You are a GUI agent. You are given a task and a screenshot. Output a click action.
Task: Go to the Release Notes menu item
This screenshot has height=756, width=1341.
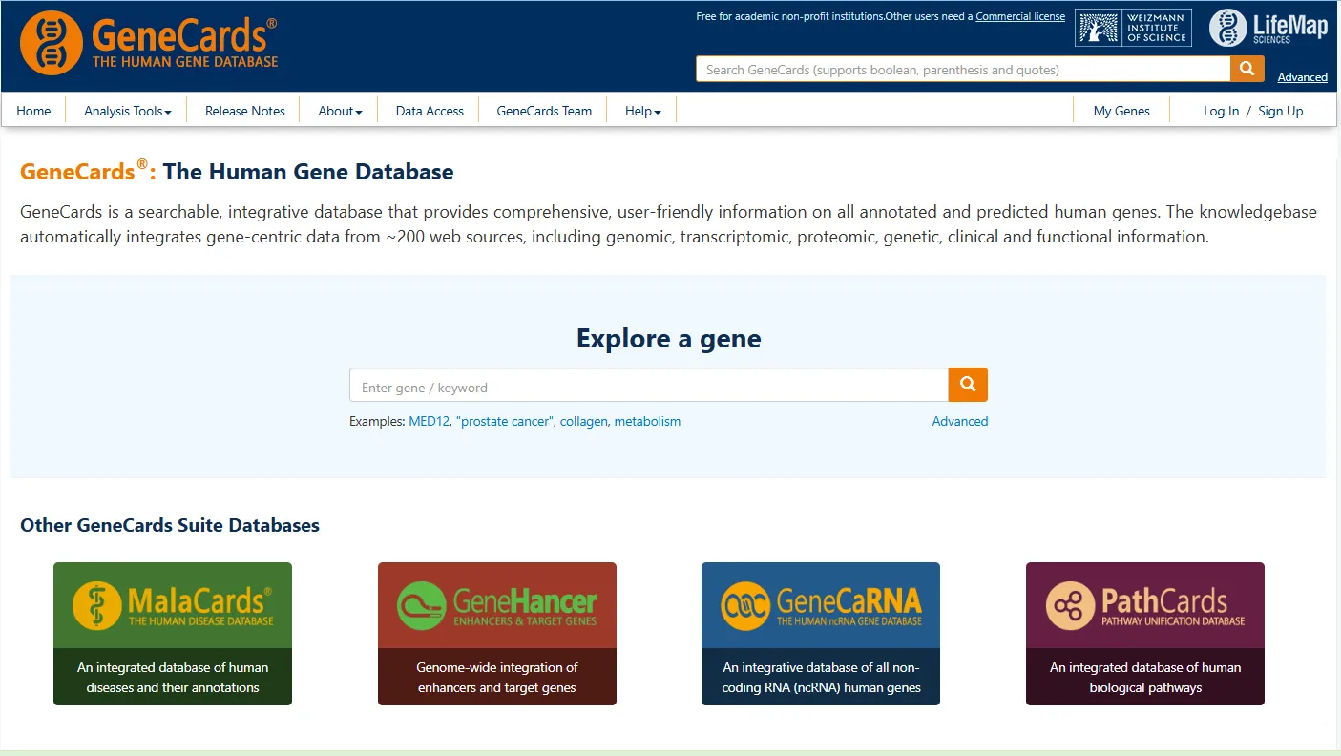245,111
